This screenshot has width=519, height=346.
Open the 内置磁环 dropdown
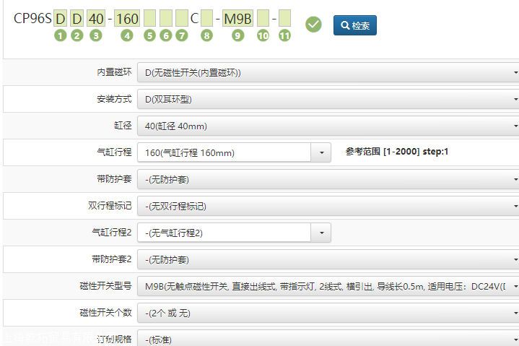coord(328,72)
